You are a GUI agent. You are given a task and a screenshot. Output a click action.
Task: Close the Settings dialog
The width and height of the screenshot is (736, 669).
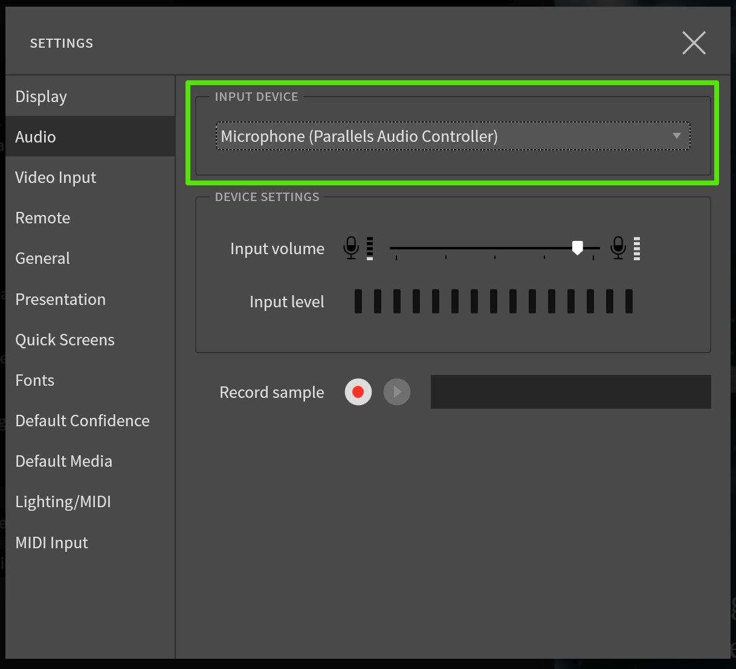(694, 43)
